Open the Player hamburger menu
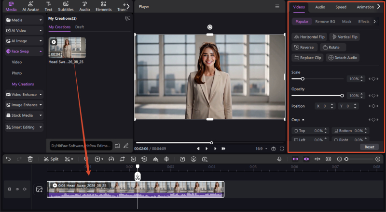Image resolution: width=386 pixels, height=212 pixels. click(277, 7)
